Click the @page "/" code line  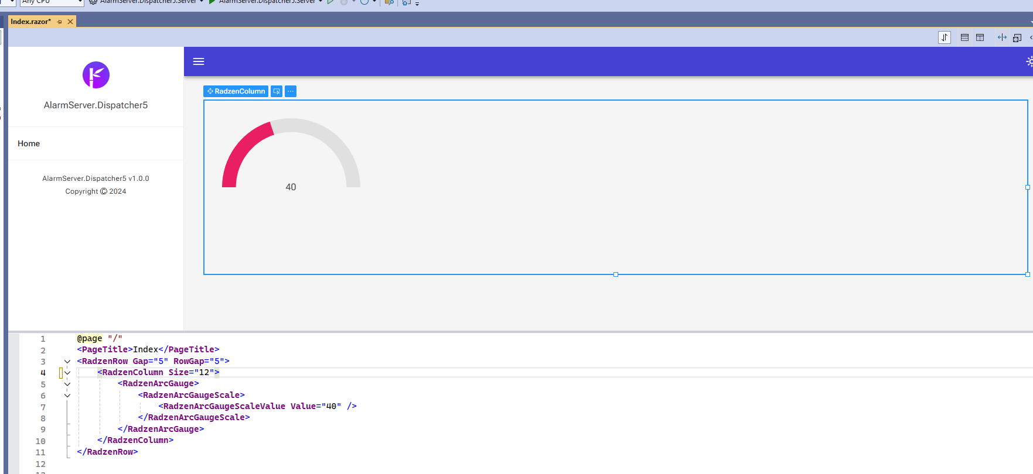[100, 338]
